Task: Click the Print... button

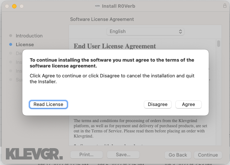Action: [87, 155]
